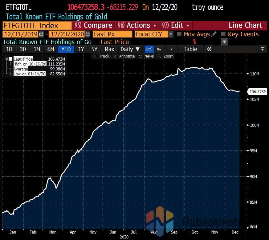Click the Annotate pencil icon
The width and height of the screenshot is (269, 240).
[115, 56]
